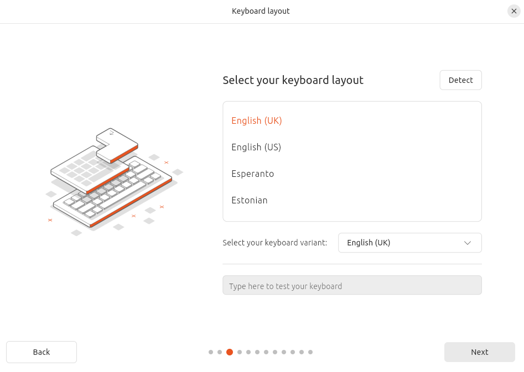Click inside the keyboard test field

pyautogui.click(x=352, y=285)
